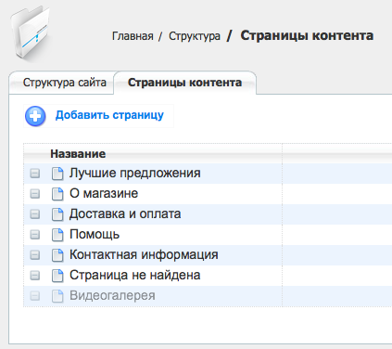Viewport: 392px width, 349px height.
Task: Click page icon beside Доставка и оплата
Action: pyautogui.click(x=57, y=214)
